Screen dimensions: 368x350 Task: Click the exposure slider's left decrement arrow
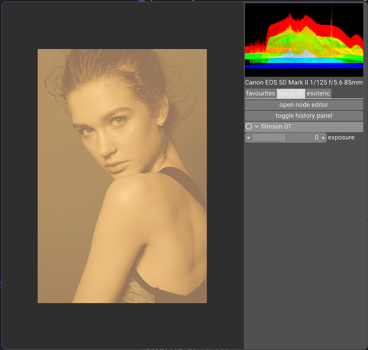(x=247, y=137)
